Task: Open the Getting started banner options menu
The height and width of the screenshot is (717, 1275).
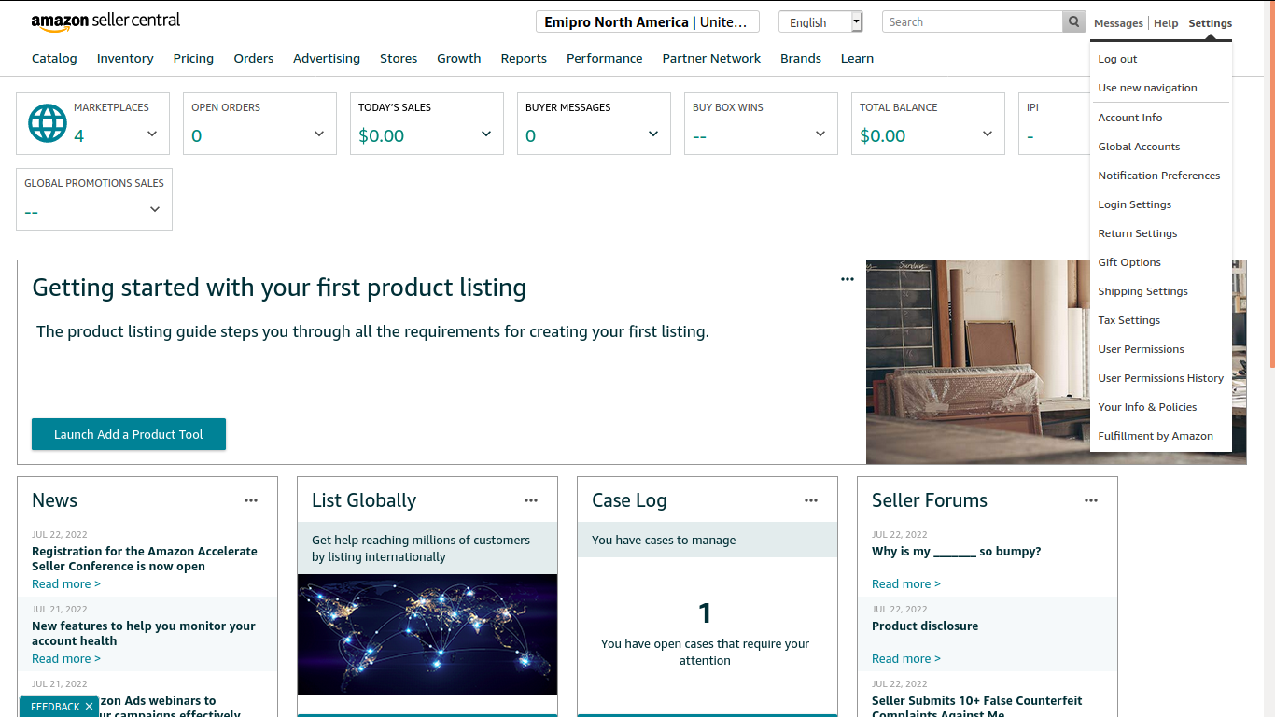Action: 848,279
